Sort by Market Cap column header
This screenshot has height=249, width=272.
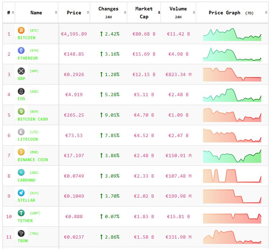144,13
